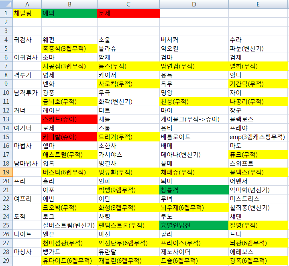Screen dimensions: 289x266
Task: Select the green 흉멸인법진 cell
Action: coord(194,225)
